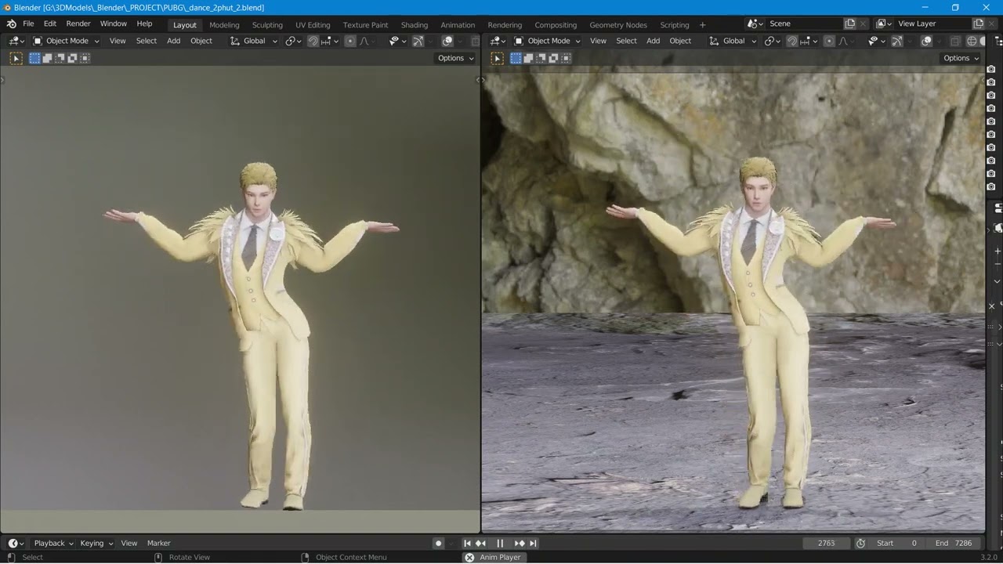Choose Invert Selection mode in left viewport
This screenshot has width=1003, height=564.
72,58
